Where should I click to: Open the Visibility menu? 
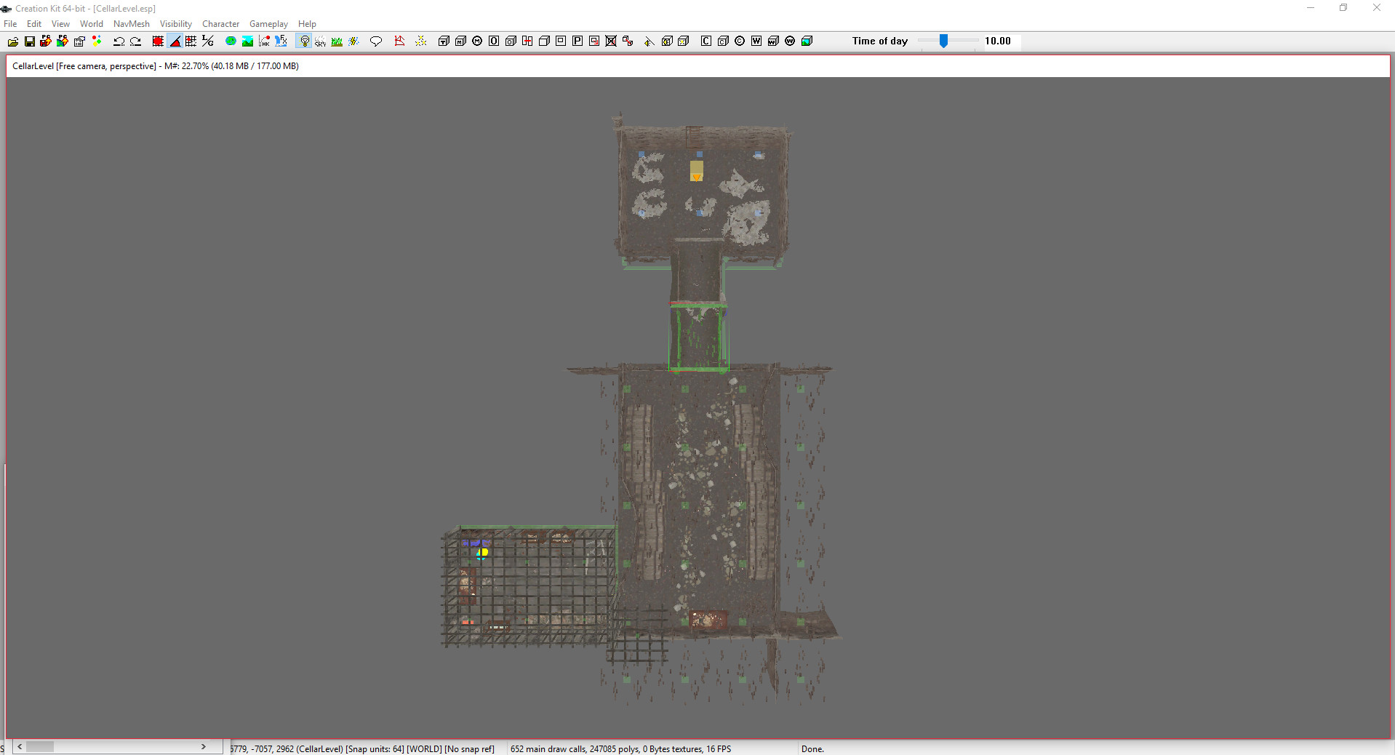point(176,24)
